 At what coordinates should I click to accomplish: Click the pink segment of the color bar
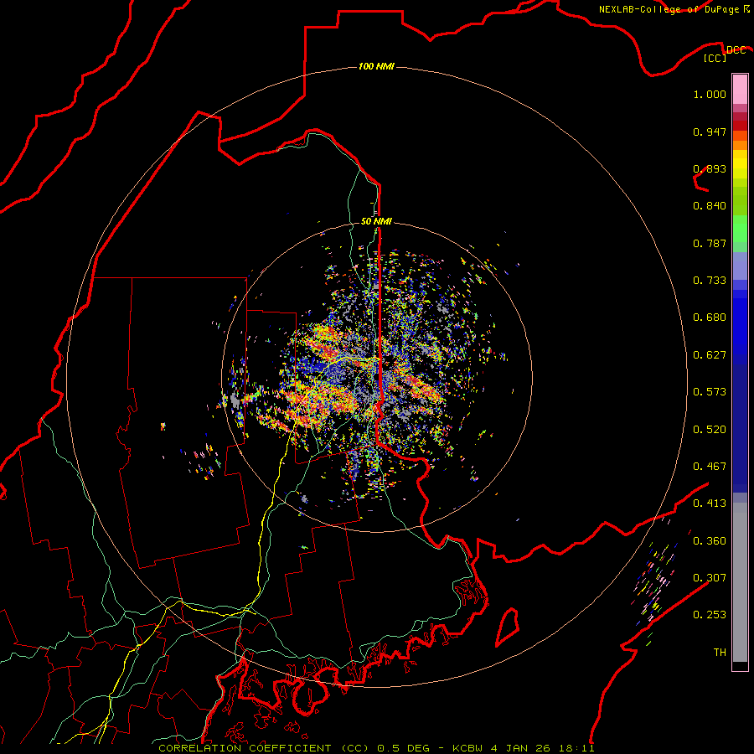tap(740, 89)
